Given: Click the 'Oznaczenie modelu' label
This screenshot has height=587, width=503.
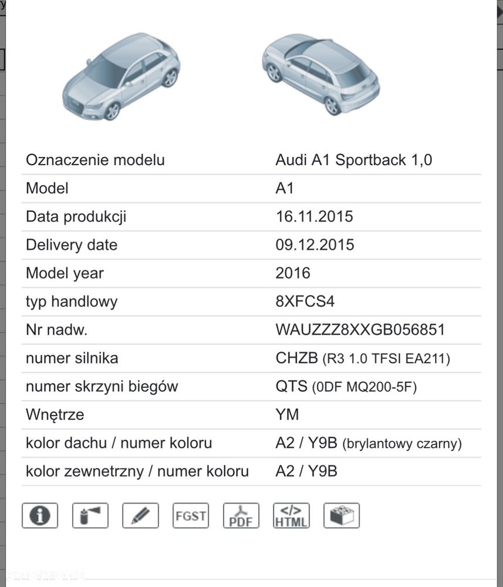Looking at the screenshot, I should pos(95,160).
